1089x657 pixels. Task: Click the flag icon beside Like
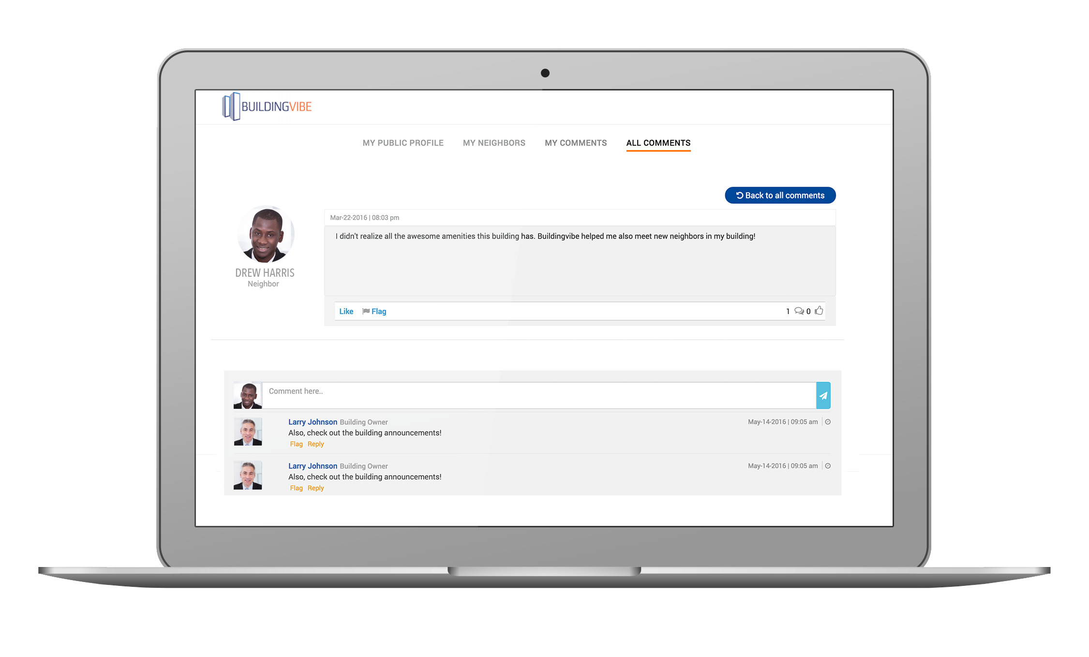pyautogui.click(x=366, y=311)
